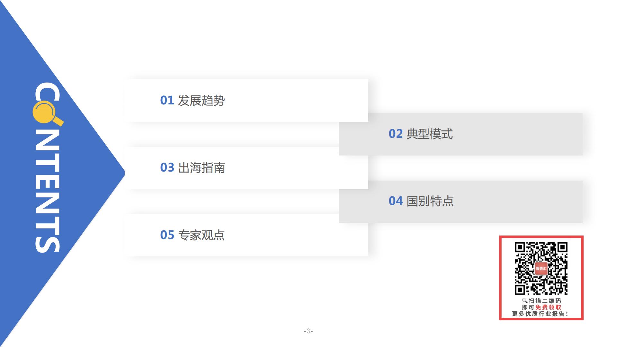Click the blue number 04
Viewport: 617px width, 347px height.
coord(396,201)
